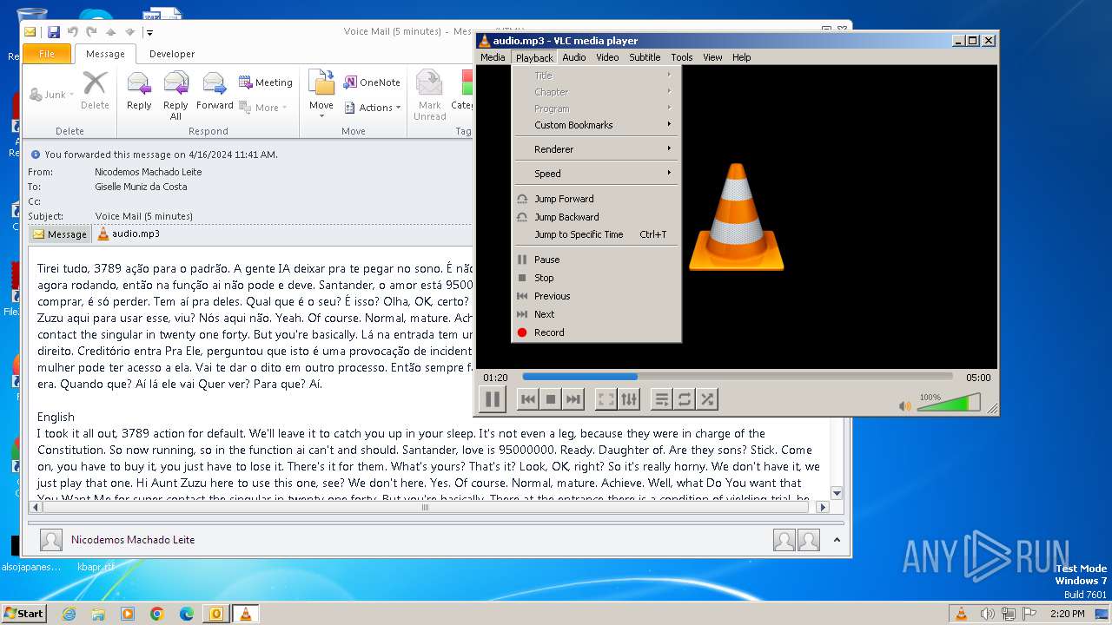
Task: Open the More respond dropdown
Action: pos(261,108)
